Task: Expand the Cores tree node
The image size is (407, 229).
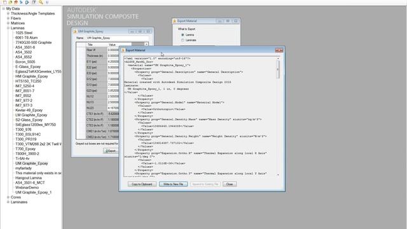Action: point(8,197)
